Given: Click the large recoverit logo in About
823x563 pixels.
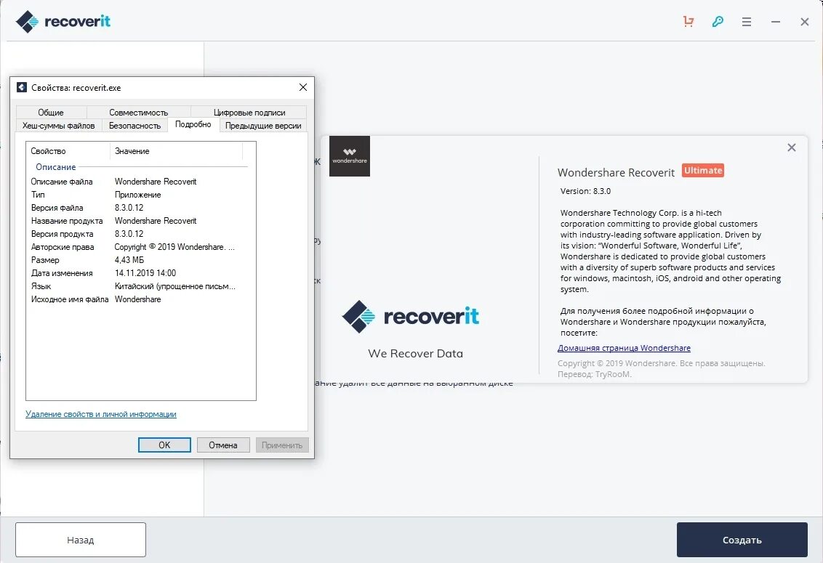Looking at the screenshot, I should click(x=411, y=317).
